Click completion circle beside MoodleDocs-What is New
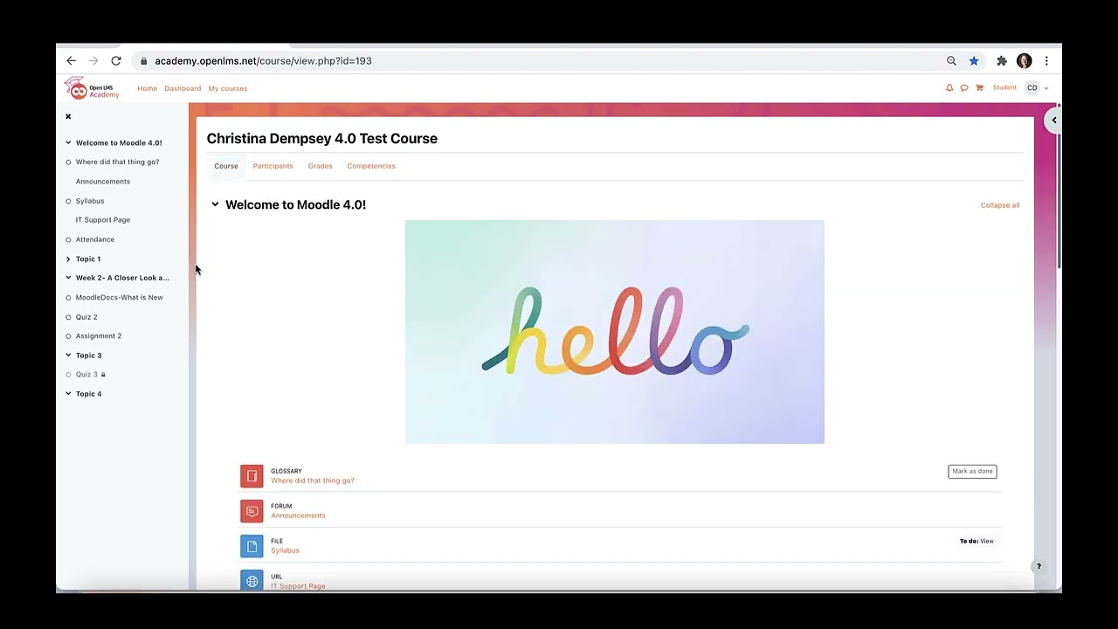The height and width of the screenshot is (629, 1118). (x=68, y=297)
